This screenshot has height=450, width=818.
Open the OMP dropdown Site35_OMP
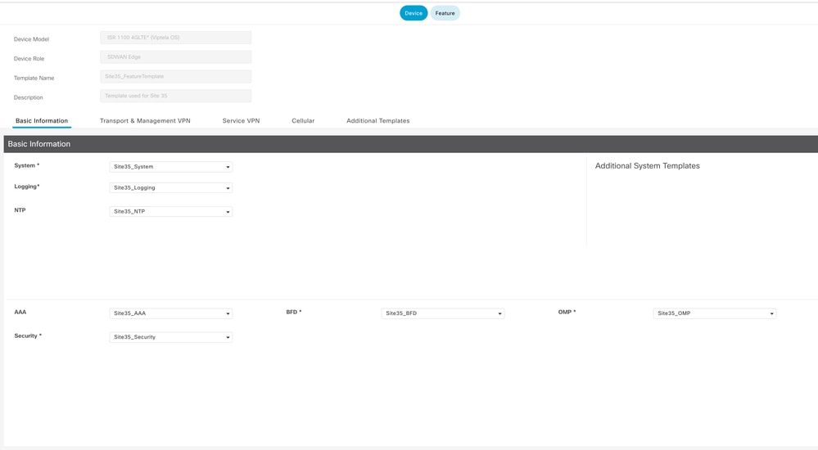(x=715, y=313)
